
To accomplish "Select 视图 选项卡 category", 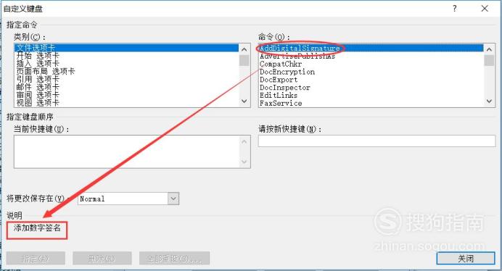I will pyautogui.click(x=126, y=102).
